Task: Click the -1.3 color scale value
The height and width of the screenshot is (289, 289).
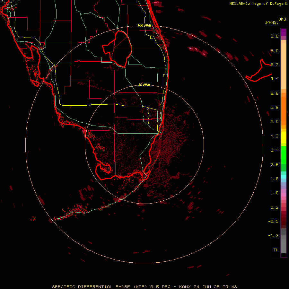Action: click(273, 236)
